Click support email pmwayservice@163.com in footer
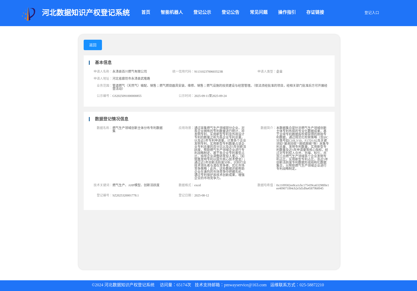Image resolution: width=417 pixels, height=291 pixels. coord(245,285)
